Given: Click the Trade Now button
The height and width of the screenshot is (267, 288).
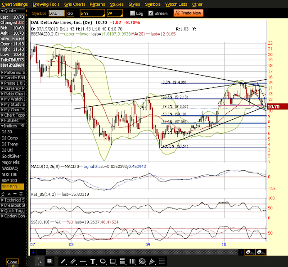Looking at the screenshot, I should (189, 13).
